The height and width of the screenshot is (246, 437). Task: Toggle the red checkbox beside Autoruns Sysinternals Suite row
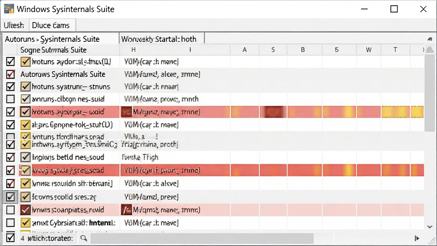(10, 74)
